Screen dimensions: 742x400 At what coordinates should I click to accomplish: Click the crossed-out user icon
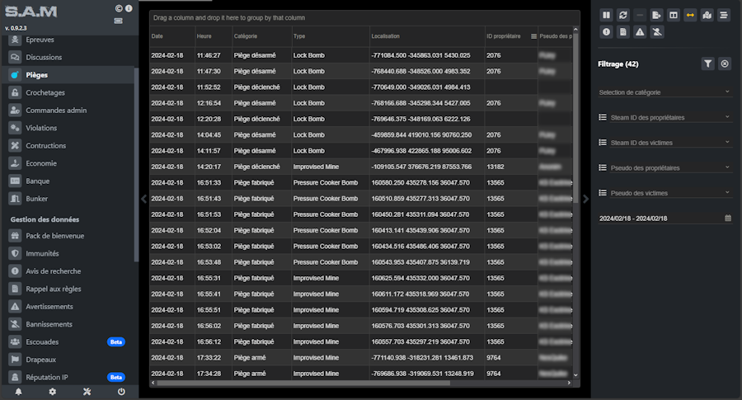pyautogui.click(x=657, y=32)
